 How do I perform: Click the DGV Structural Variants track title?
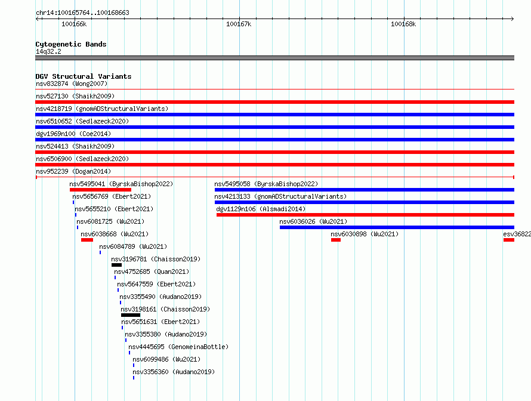(x=84, y=76)
